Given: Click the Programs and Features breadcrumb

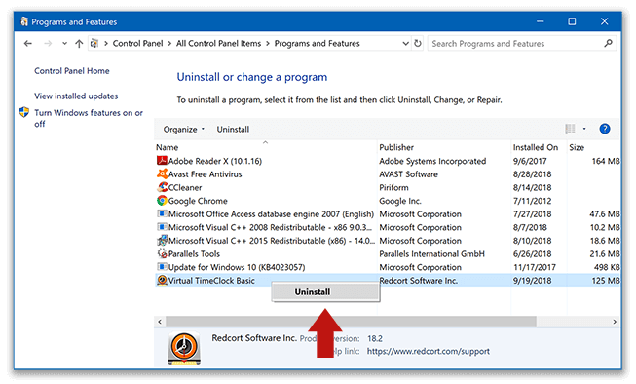Looking at the screenshot, I should pyautogui.click(x=317, y=44).
